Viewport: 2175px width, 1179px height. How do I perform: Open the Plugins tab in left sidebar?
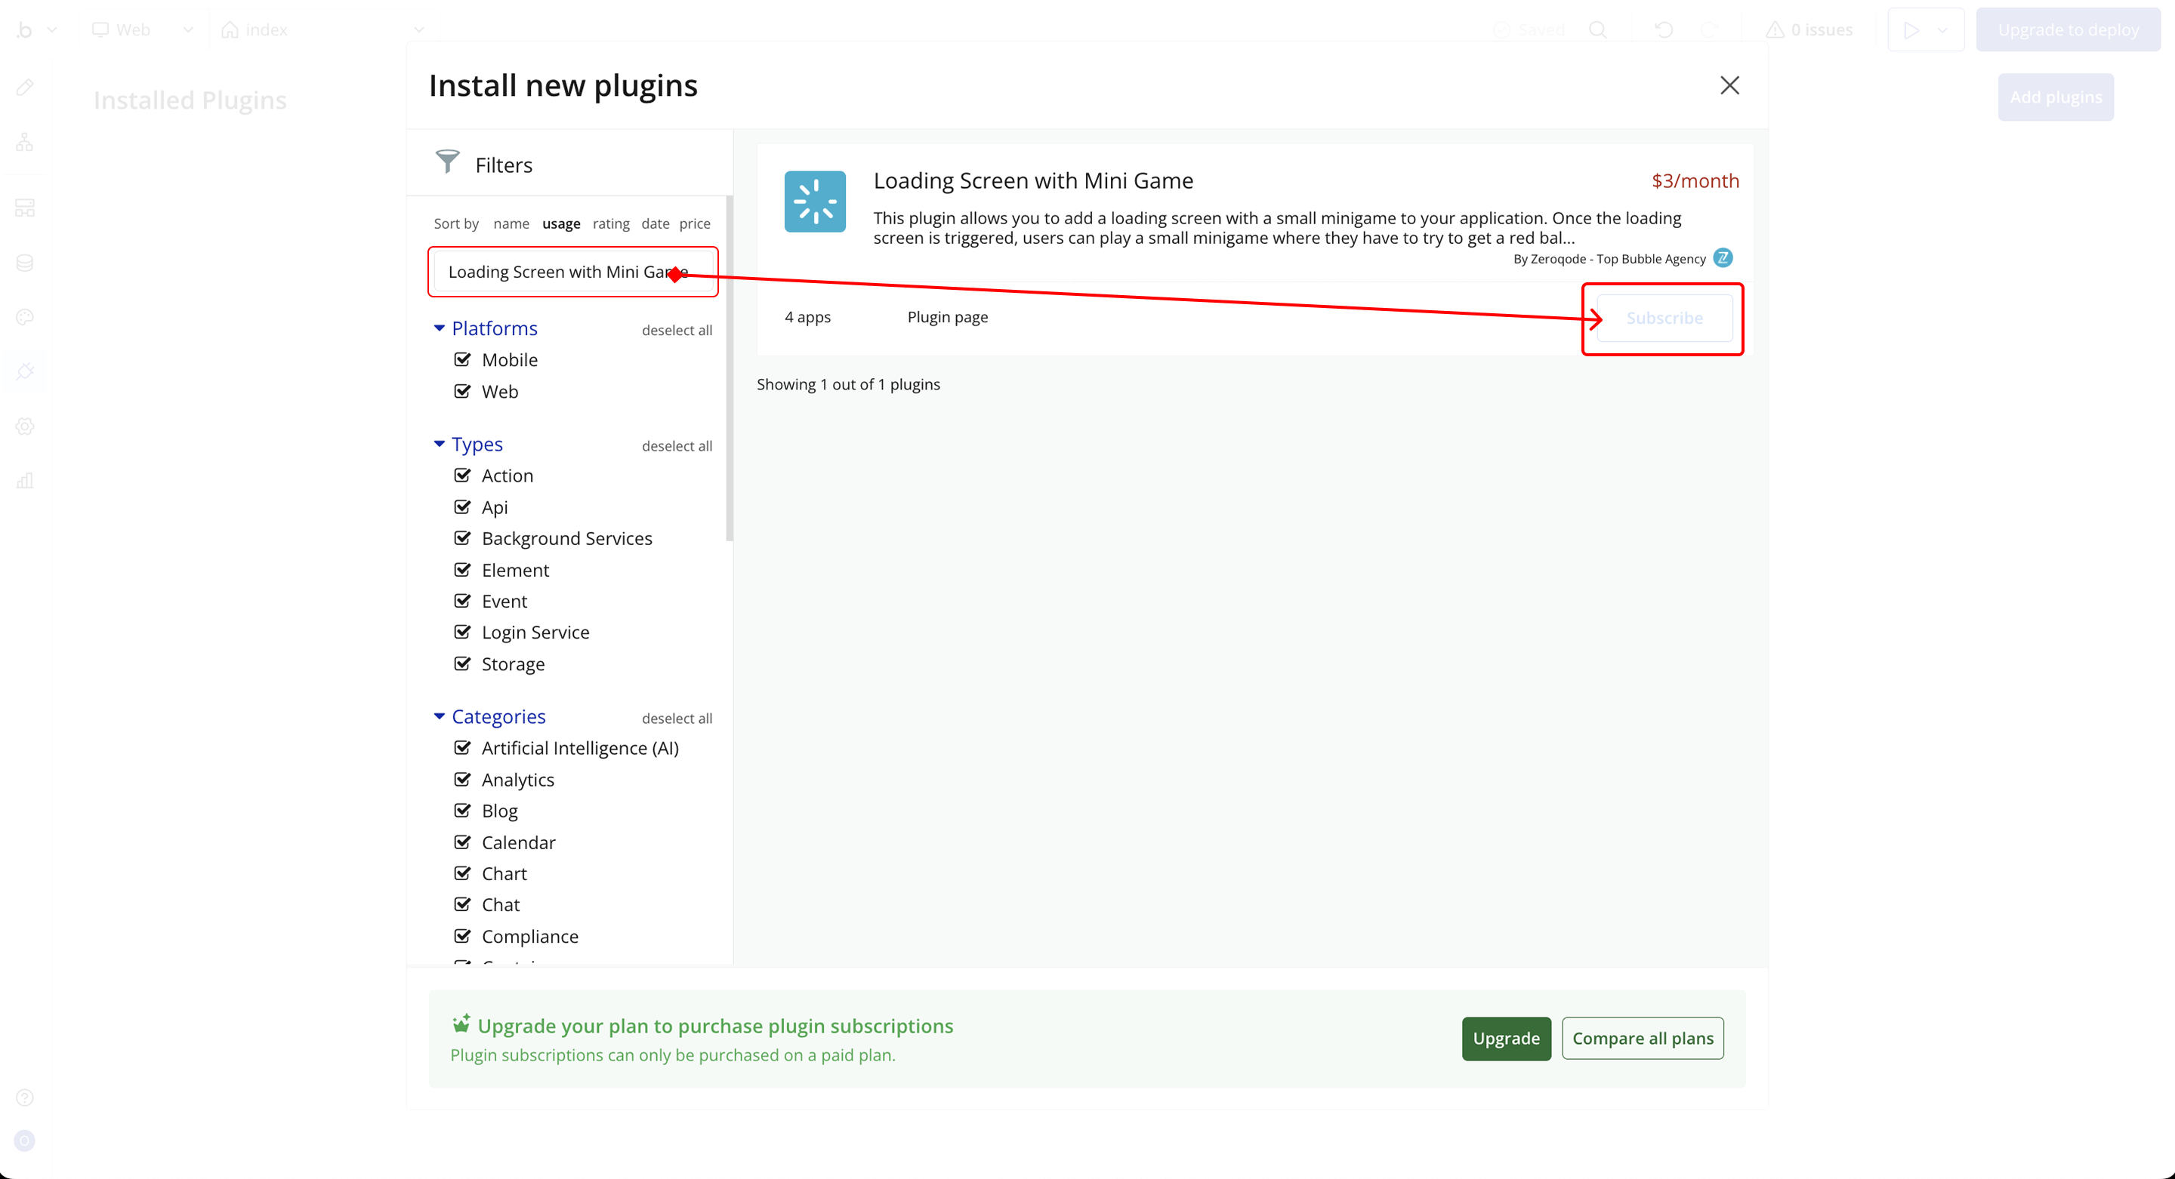[x=24, y=371]
